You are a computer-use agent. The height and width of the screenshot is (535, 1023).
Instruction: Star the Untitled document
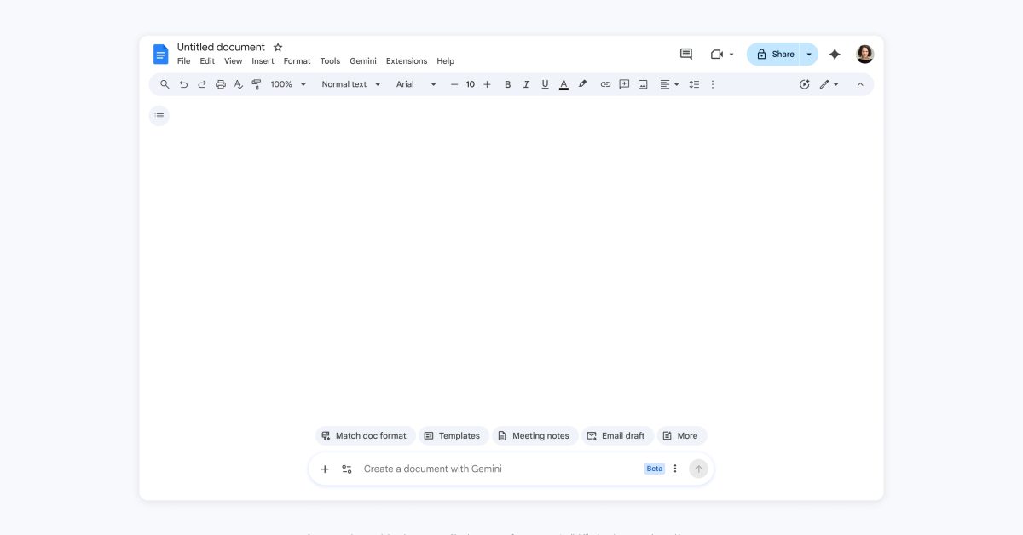pyautogui.click(x=278, y=48)
